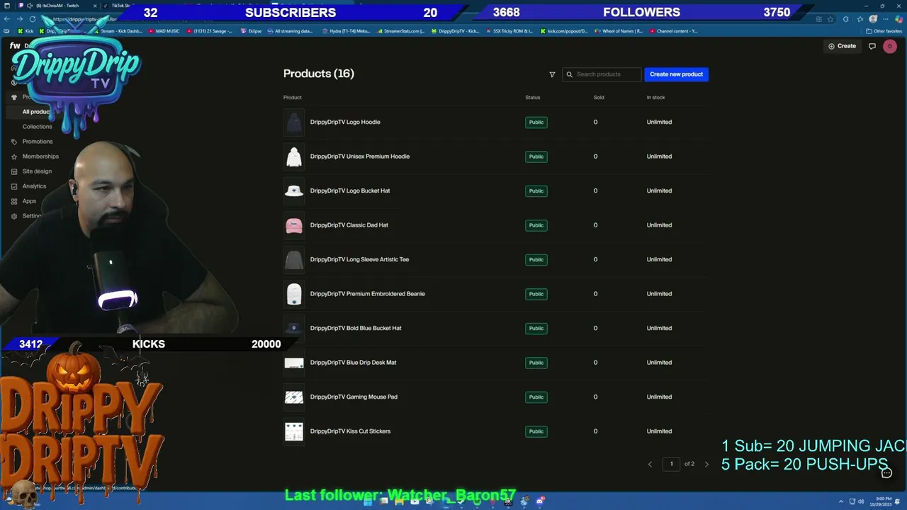
Task: Open the Wheel of Names bookmark
Action: (619, 31)
